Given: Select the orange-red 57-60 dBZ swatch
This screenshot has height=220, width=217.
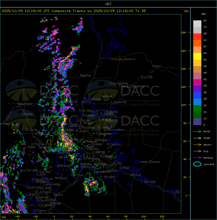Looking at the screenshot, I should pos(197,43).
